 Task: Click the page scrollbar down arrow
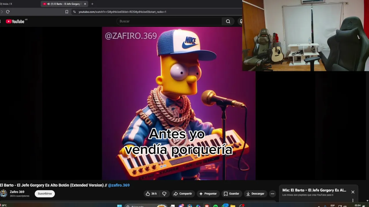(367, 200)
